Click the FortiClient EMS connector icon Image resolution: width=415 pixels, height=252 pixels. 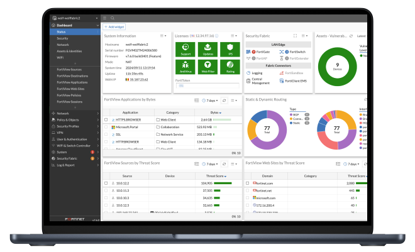(x=281, y=81)
